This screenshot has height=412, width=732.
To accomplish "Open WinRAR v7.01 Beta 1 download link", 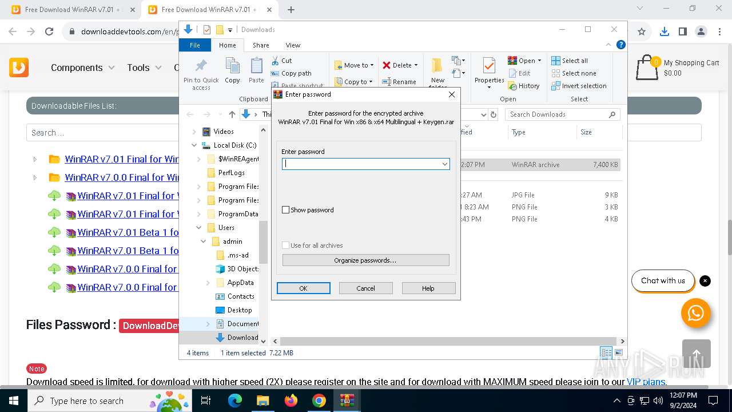I will [128, 232].
